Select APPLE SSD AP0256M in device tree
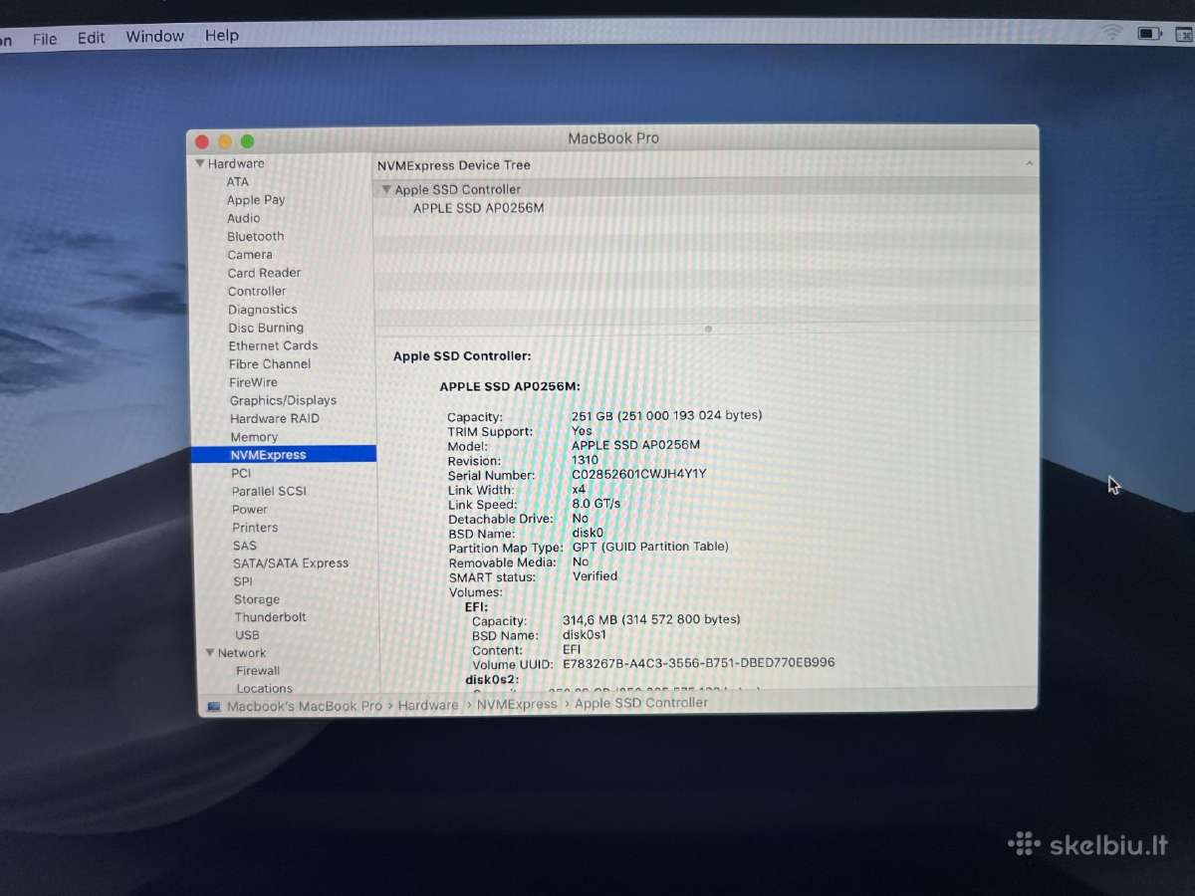The height and width of the screenshot is (896, 1195). click(x=478, y=208)
